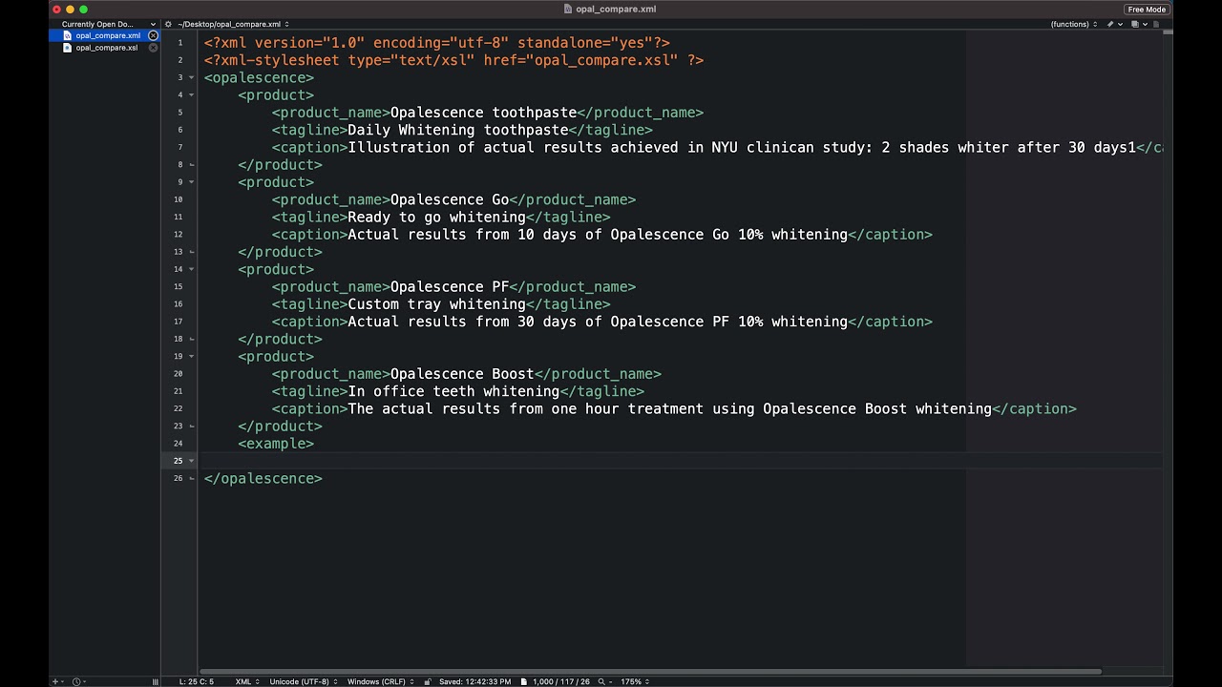Select opal_compare.xsl in the documents list
Image resolution: width=1222 pixels, height=687 pixels.
tap(107, 48)
